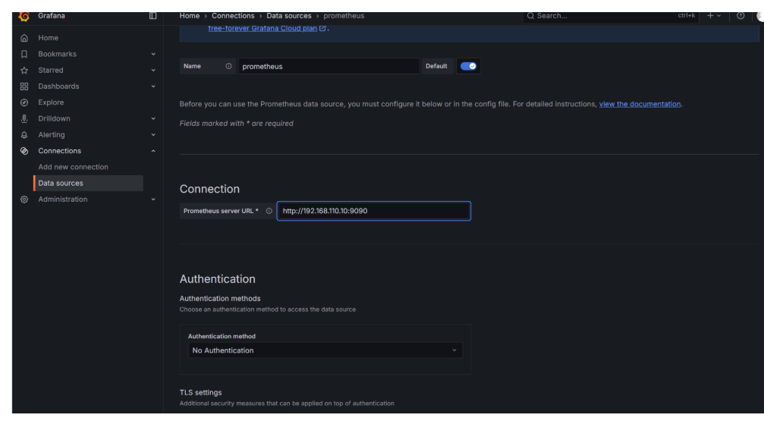Viewport: 764px width, 421px height.
Task: Collapse the Connections section chevron
Action: pyautogui.click(x=153, y=151)
